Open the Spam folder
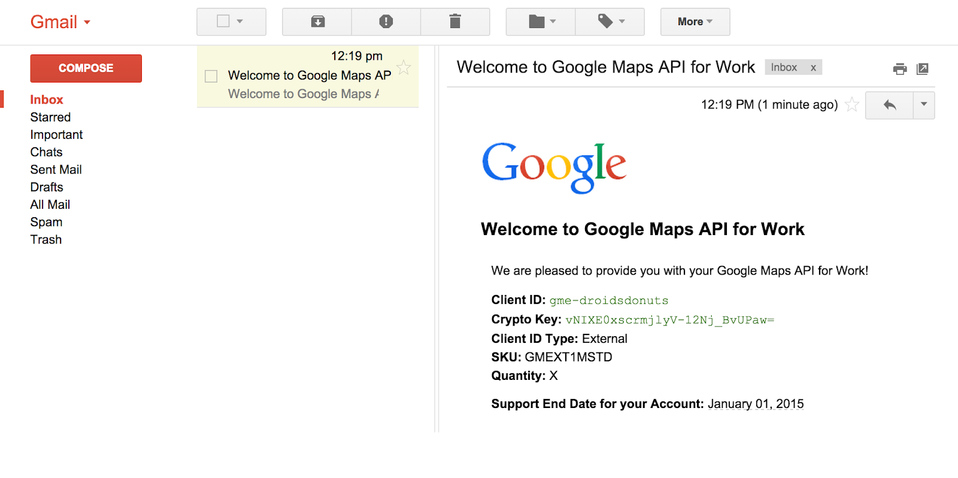Image resolution: width=958 pixels, height=478 pixels. (46, 222)
